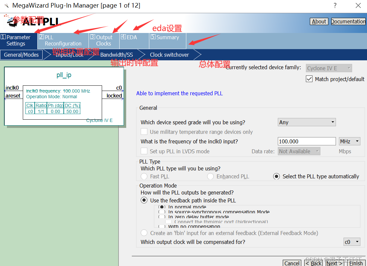The width and height of the screenshot is (367, 266).
Task: Open the Bandwidth/SS sub-page
Action: point(117,55)
